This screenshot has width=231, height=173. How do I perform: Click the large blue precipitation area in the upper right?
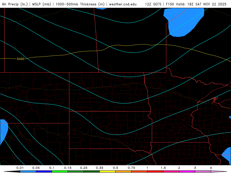pyautogui.click(x=183, y=22)
